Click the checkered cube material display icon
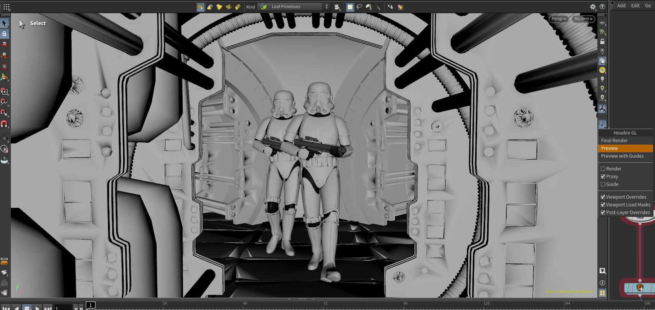Image resolution: width=655 pixels, height=310 pixels. (602, 109)
